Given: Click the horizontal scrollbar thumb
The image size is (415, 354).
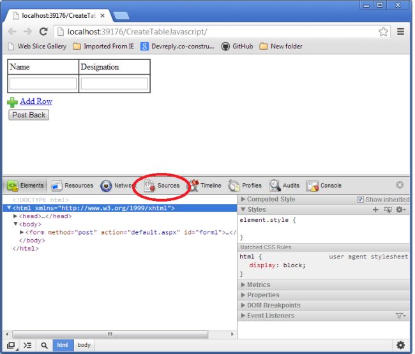Looking at the screenshot, I should point(110,334).
